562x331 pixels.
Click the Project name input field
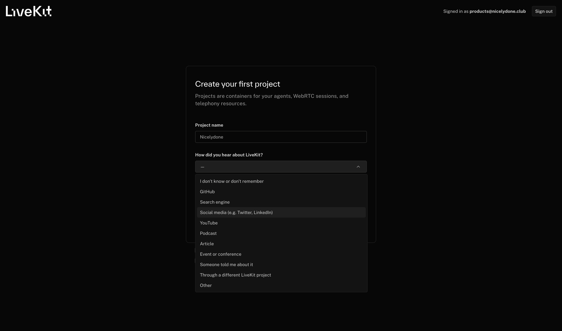point(281,137)
